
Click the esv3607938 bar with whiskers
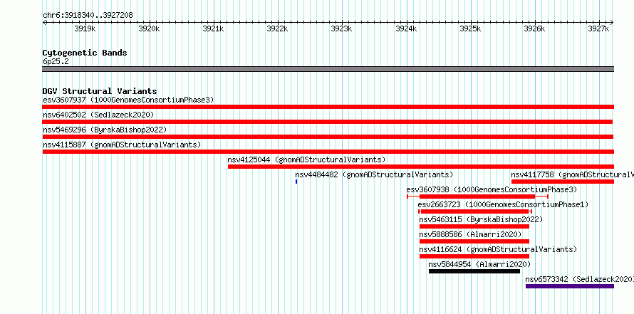477,197
